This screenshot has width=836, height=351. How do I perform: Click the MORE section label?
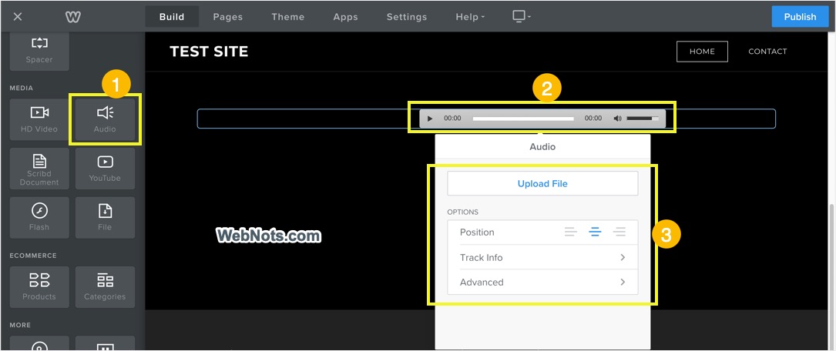(20, 325)
